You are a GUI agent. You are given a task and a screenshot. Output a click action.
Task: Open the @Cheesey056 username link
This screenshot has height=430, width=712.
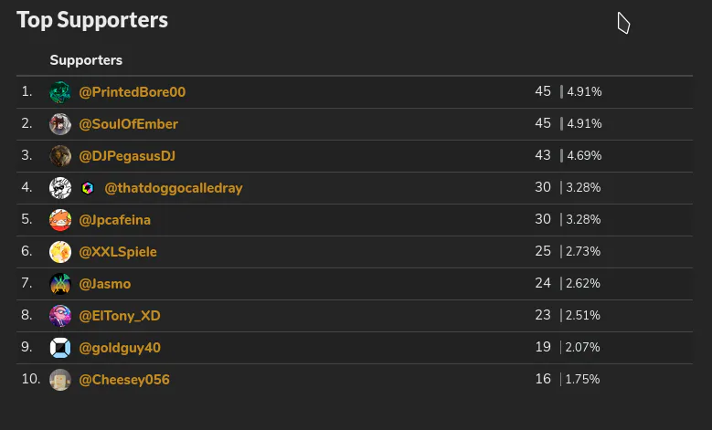pyautogui.click(x=124, y=380)
